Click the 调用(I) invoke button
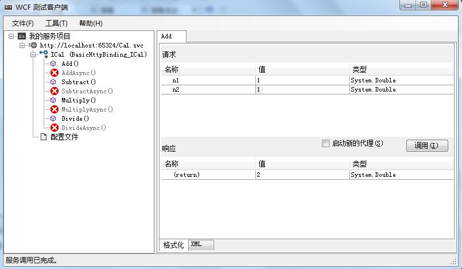 click(427, 145)
